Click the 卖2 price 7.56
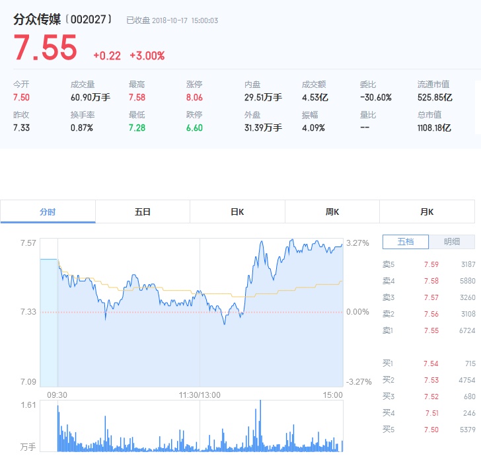481x458 pixels. (x=431, y=314)
